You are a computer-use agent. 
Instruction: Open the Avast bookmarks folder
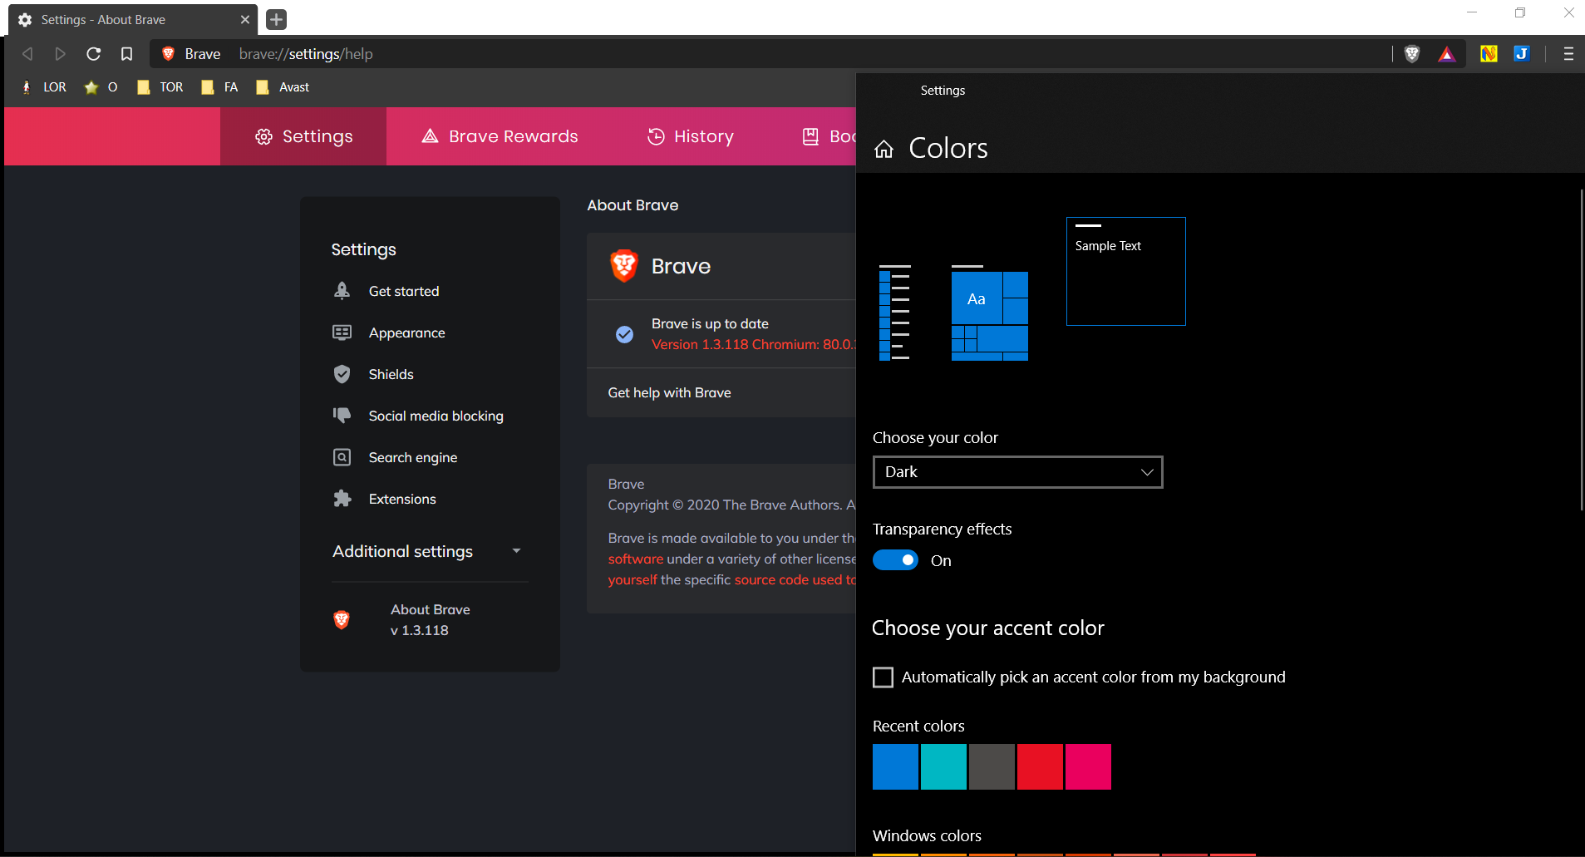pyautogui.click(x=283, y=87)
